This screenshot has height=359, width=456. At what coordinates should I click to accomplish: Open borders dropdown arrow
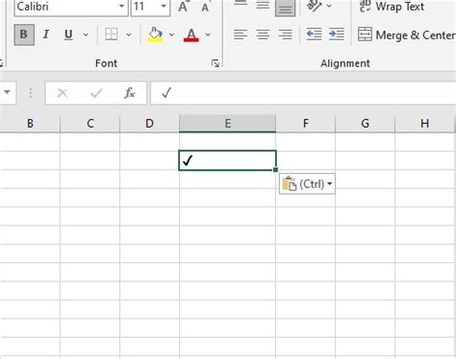(129, 35)
